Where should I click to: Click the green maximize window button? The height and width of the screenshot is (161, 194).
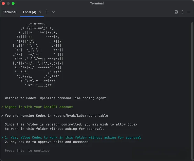click(x=13, y=3)
